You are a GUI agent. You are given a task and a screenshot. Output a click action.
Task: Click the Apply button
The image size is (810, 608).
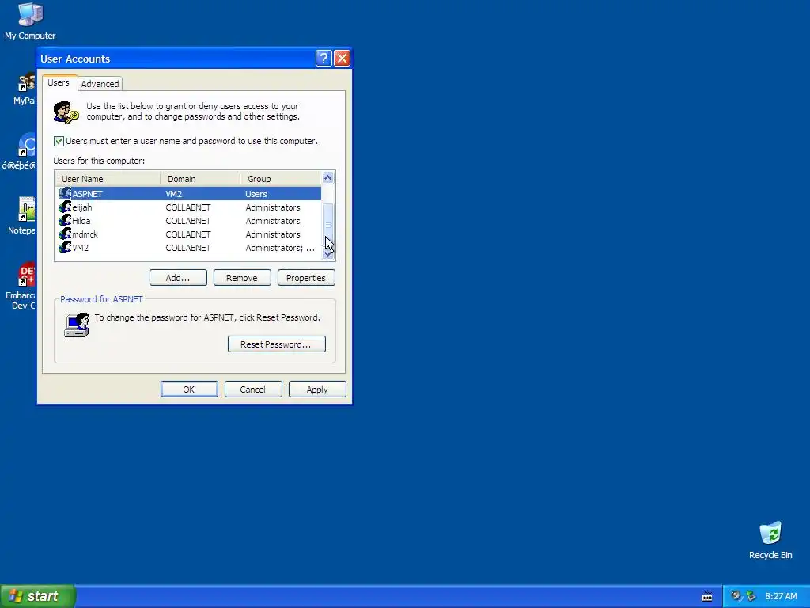(x=317, y=389)
